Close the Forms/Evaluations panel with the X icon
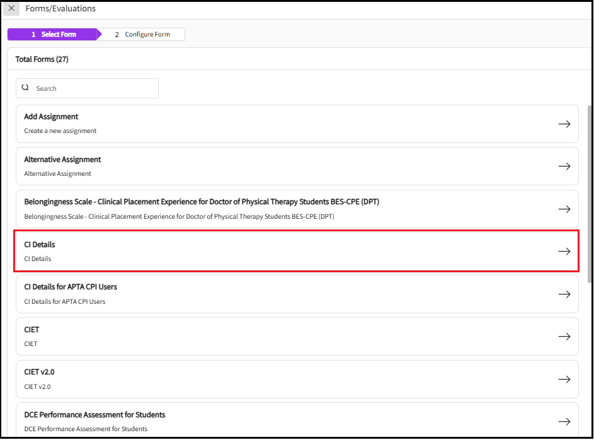Screen dimensions: 594x440 pyautogui.click(x=11, y=8)
